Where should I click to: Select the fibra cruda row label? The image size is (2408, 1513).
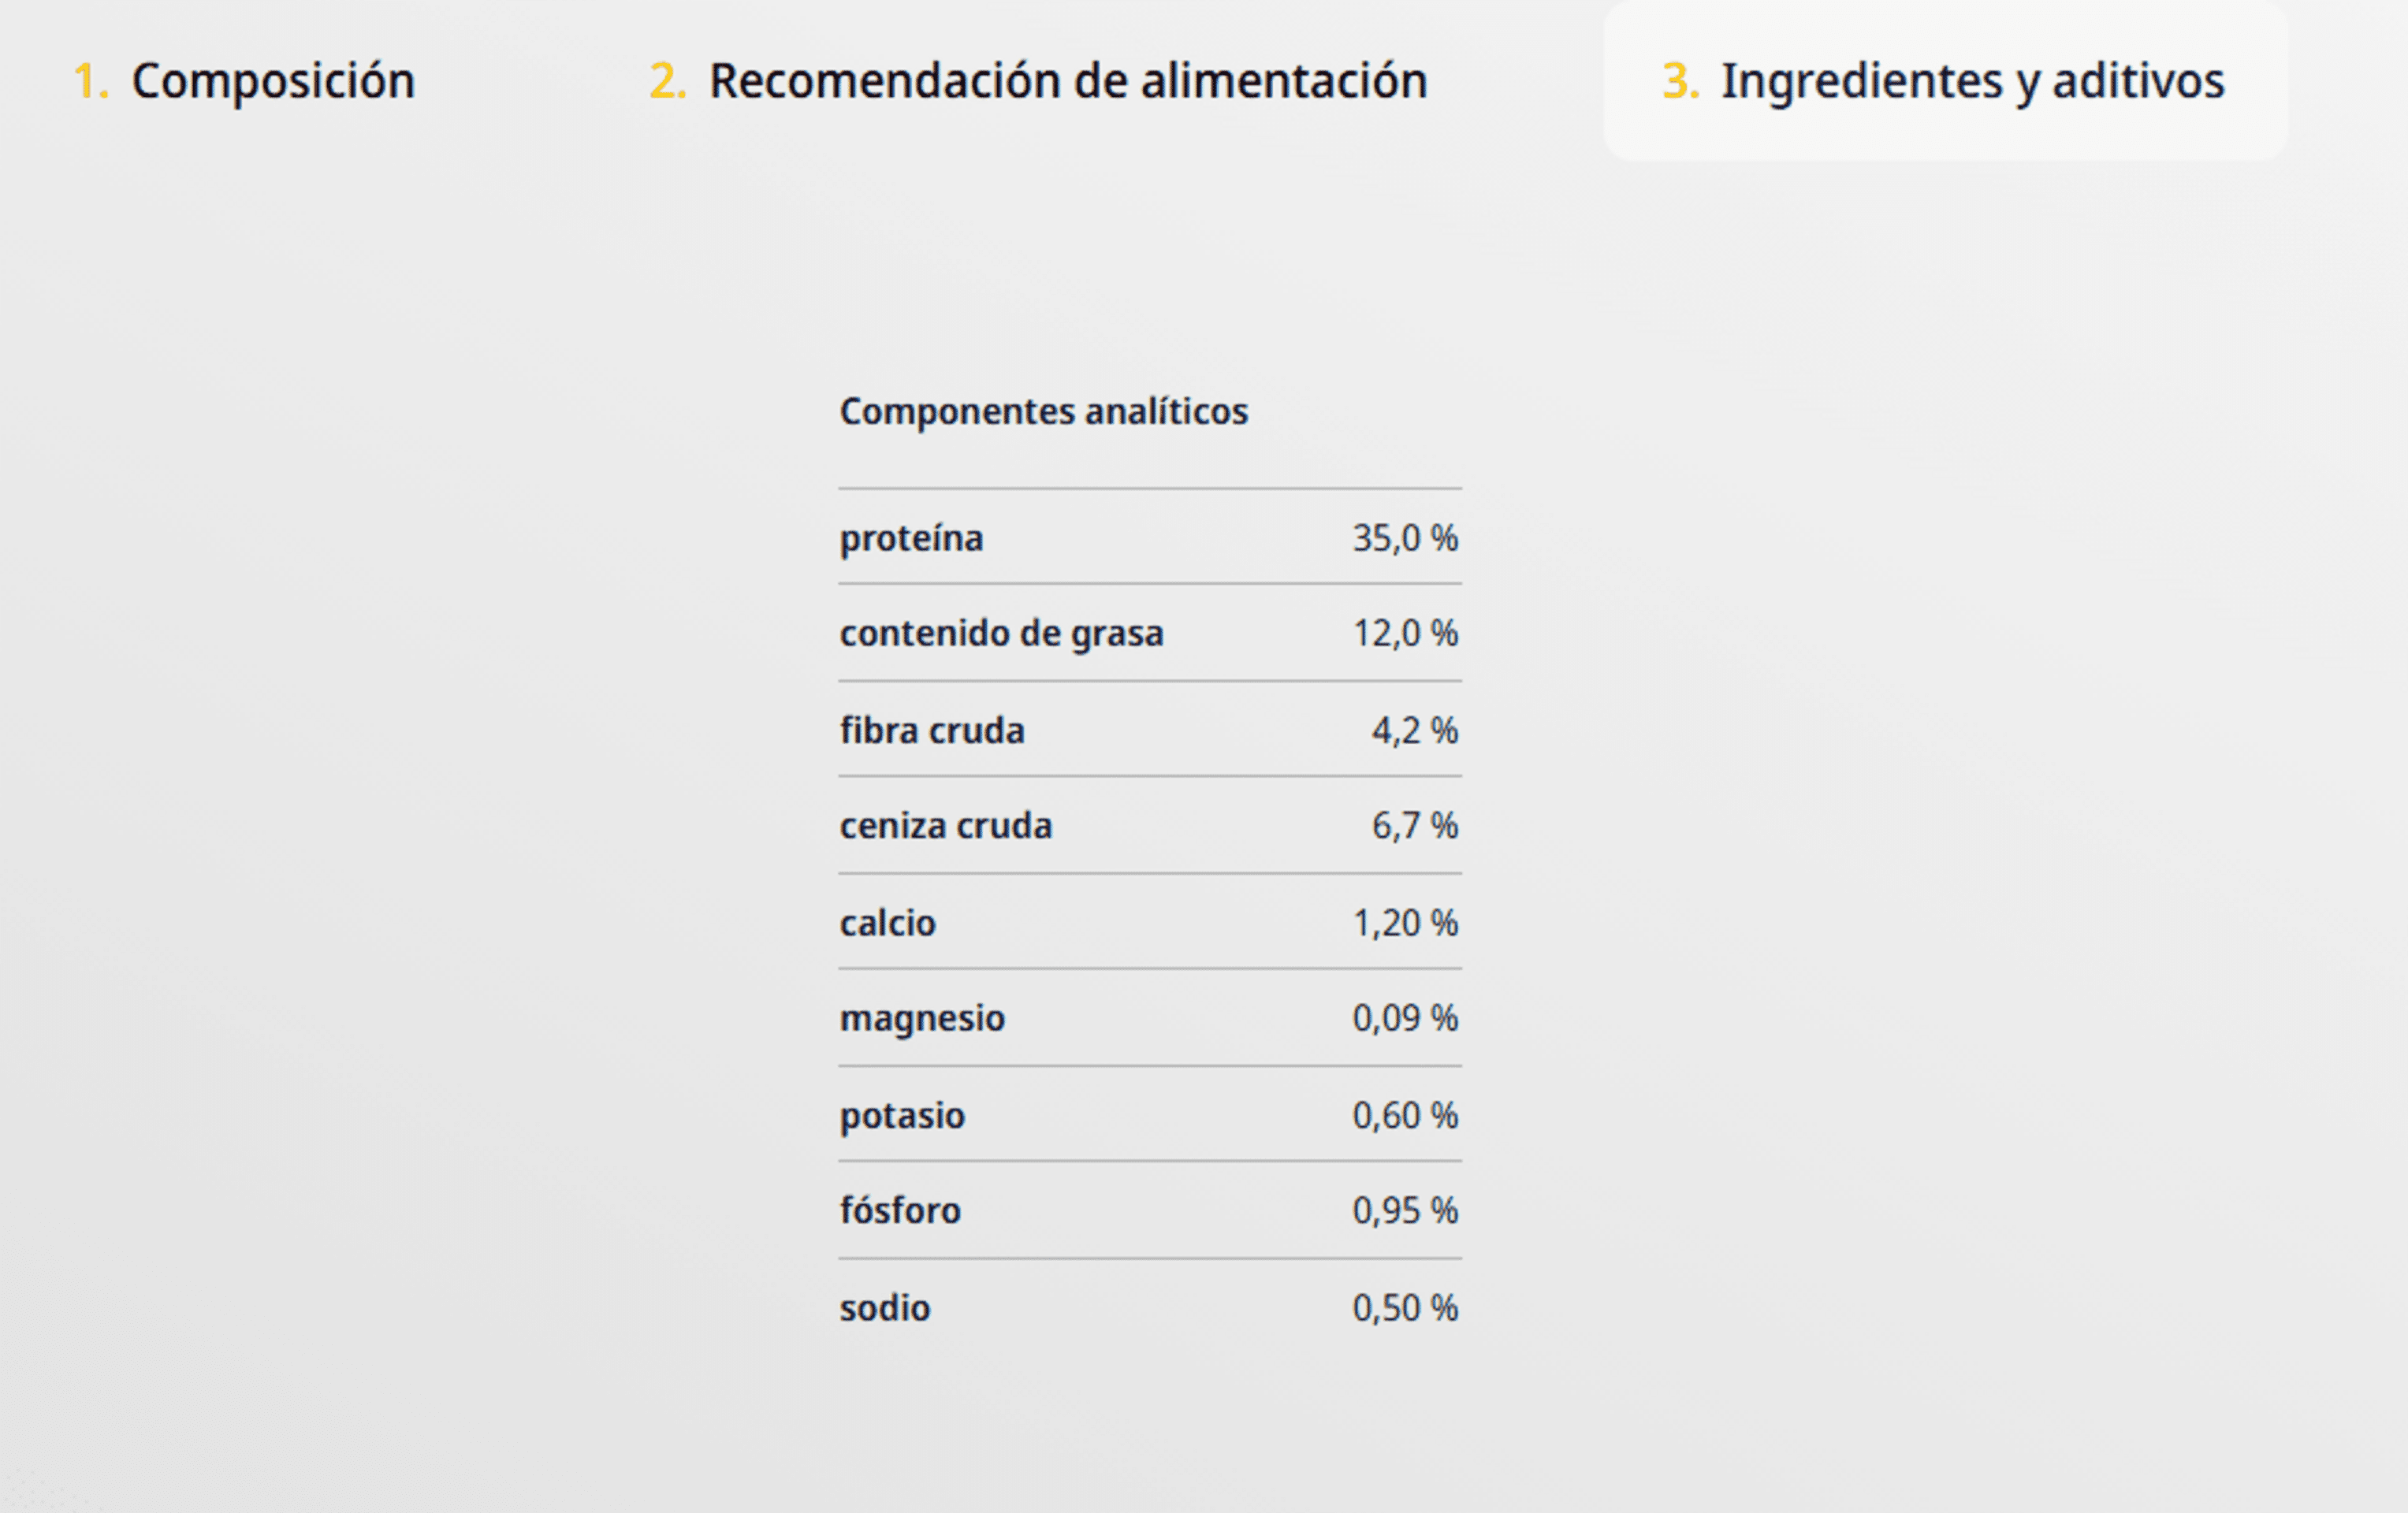[932, 731]
